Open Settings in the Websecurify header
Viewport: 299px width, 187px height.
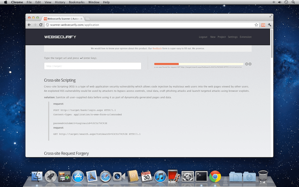point(233,37)
